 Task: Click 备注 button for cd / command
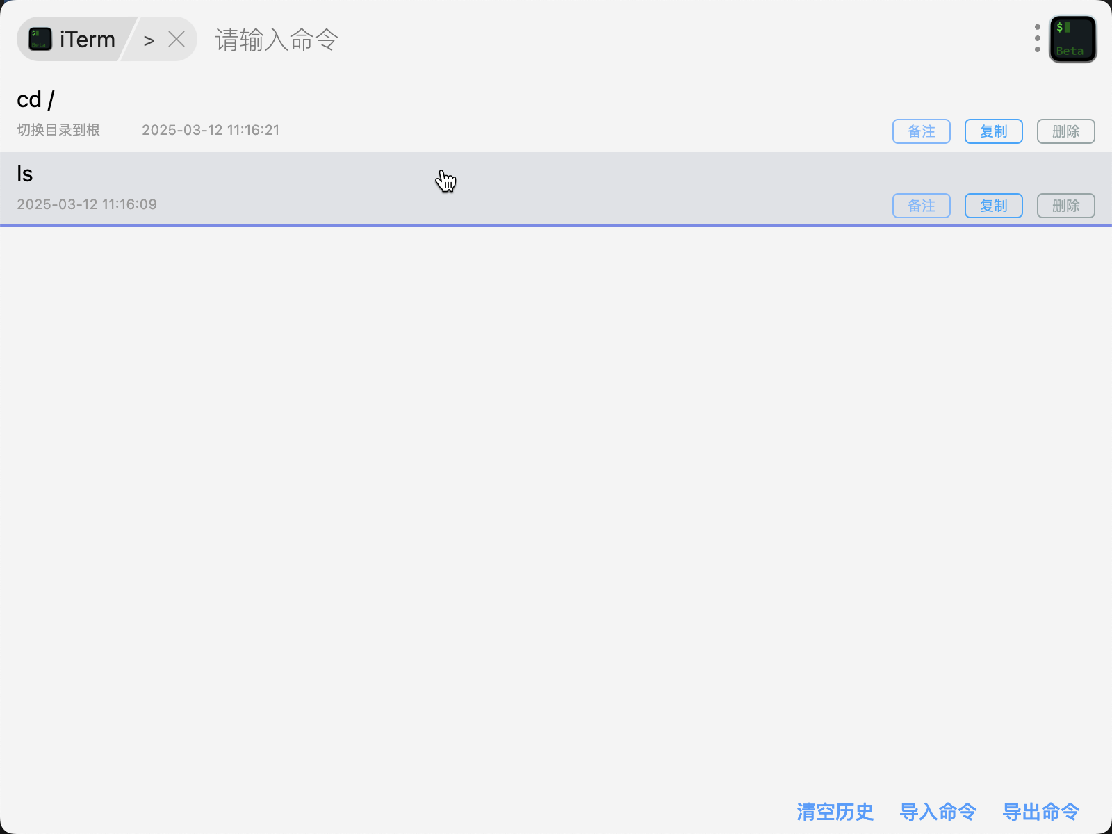coord(921,131)
